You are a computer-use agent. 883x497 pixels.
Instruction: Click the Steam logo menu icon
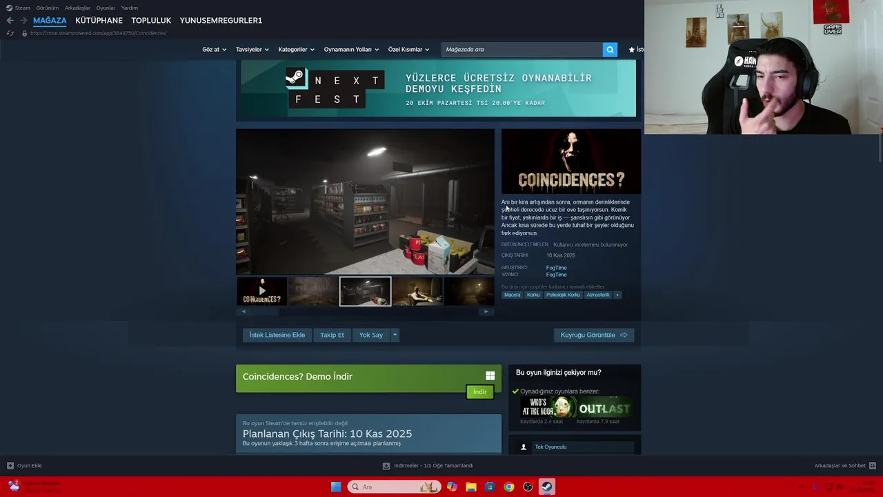pos(9,8)
